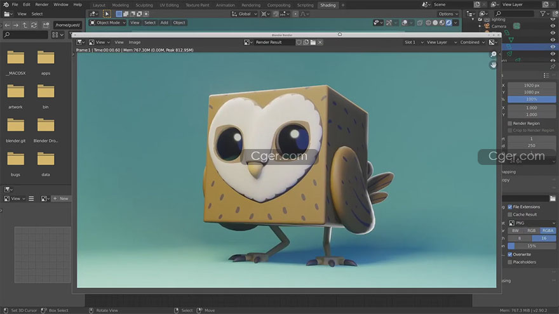Hide the Camera collection with eye icon
This screenshot has height=314, width=559.
click(553, 26)
